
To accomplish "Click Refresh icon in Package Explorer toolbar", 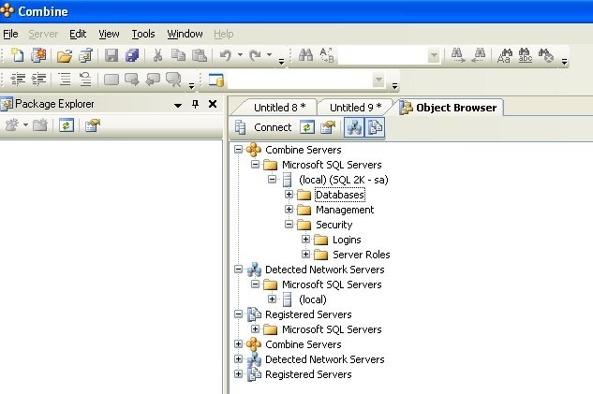I will click(x=67, y=125).
